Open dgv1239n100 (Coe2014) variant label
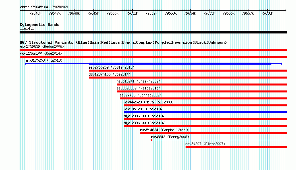 pyautogui.click(x=145, y=123)
